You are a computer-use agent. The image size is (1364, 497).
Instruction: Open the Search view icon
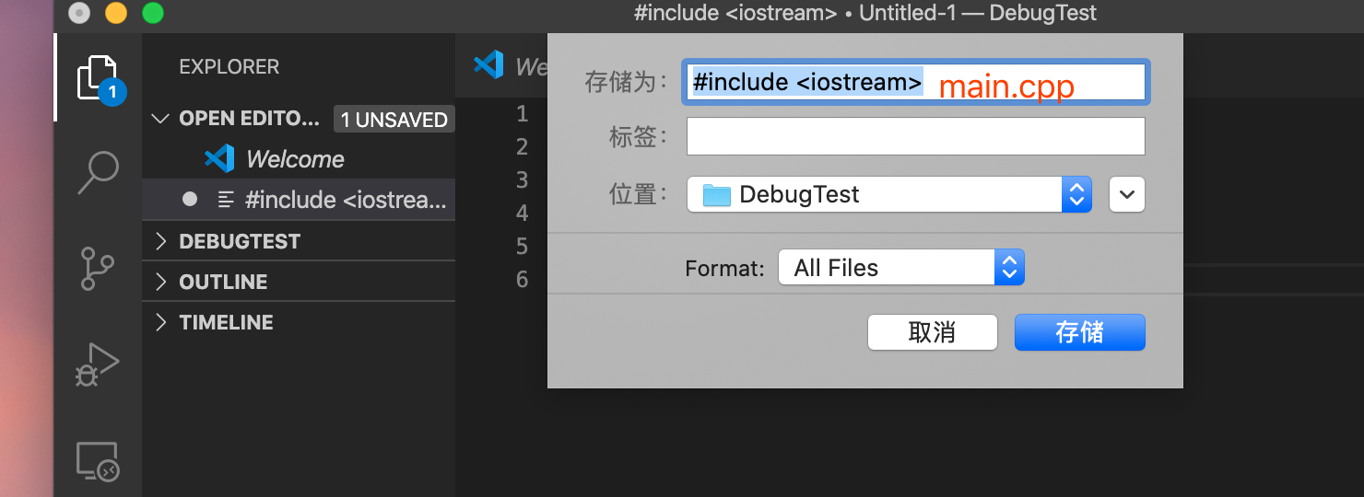(x=98, y=171)
